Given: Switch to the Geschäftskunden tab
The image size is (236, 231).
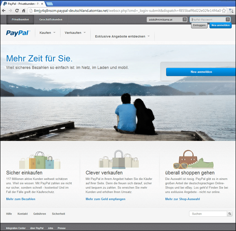Looking at the screenshot, I should [51, 20].
